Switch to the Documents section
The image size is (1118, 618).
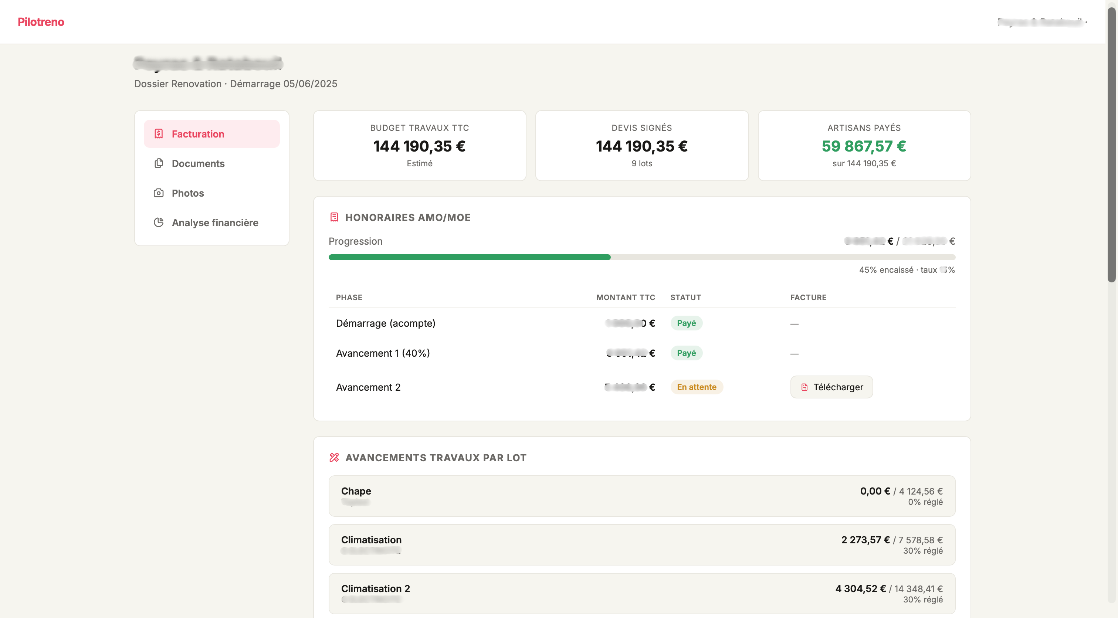click(x=212, y=163)
